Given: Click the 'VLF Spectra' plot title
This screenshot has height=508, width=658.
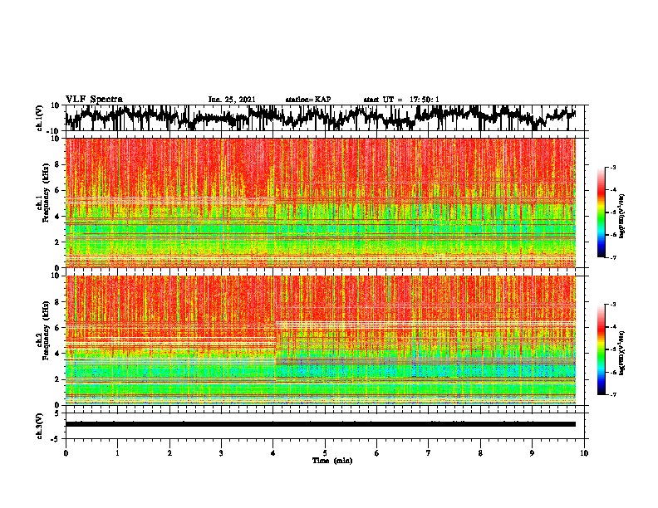Looking at the screenshot, I should [x=94, y=100].
